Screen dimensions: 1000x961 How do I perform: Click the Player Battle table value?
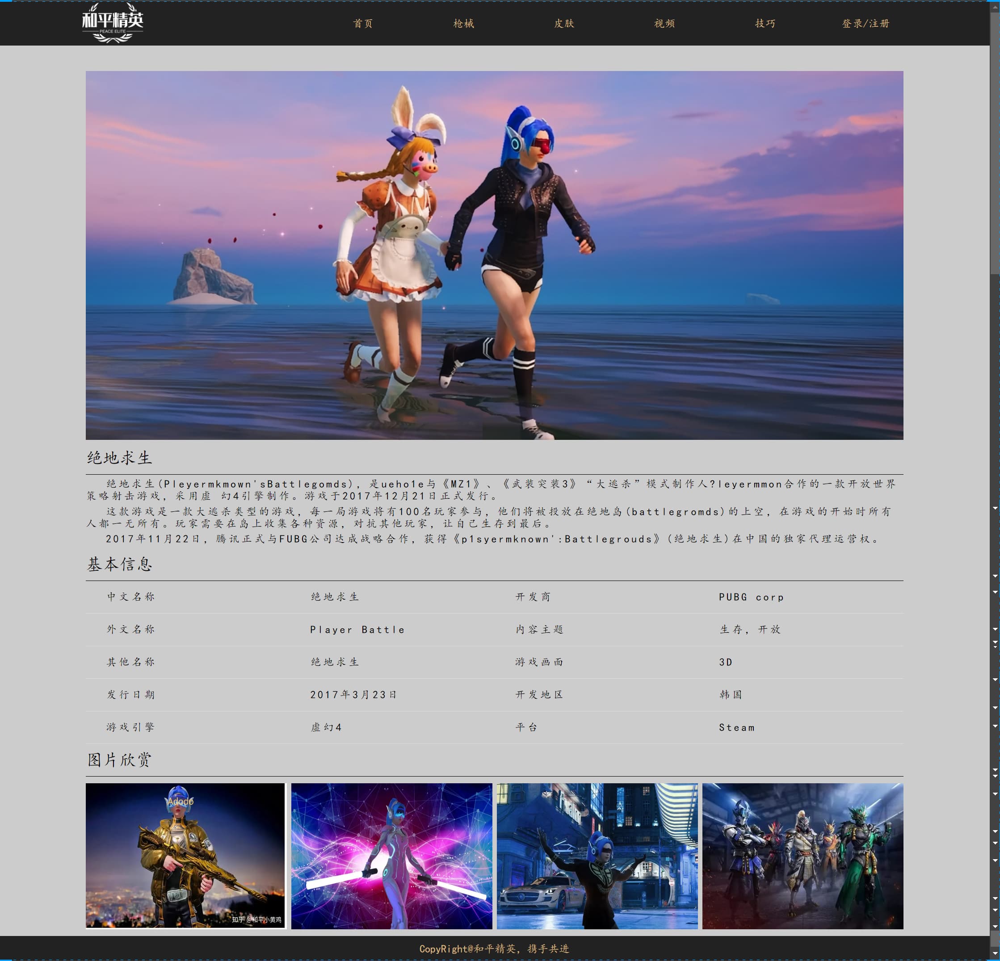click(x=357, y=630)
